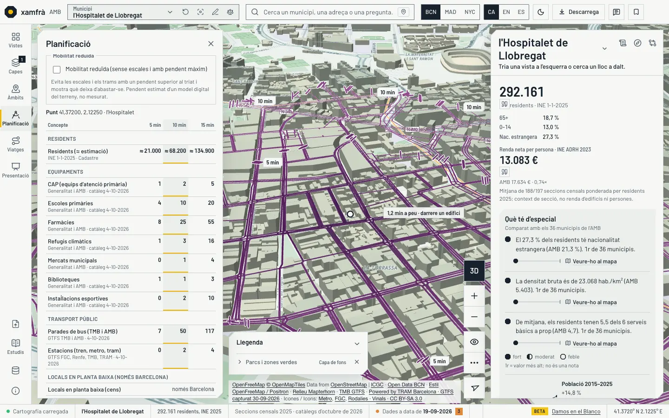Viewport: 669px width, 418px height.
Task: Open the three-dots more options map button
Action: (x=474, y=363)
